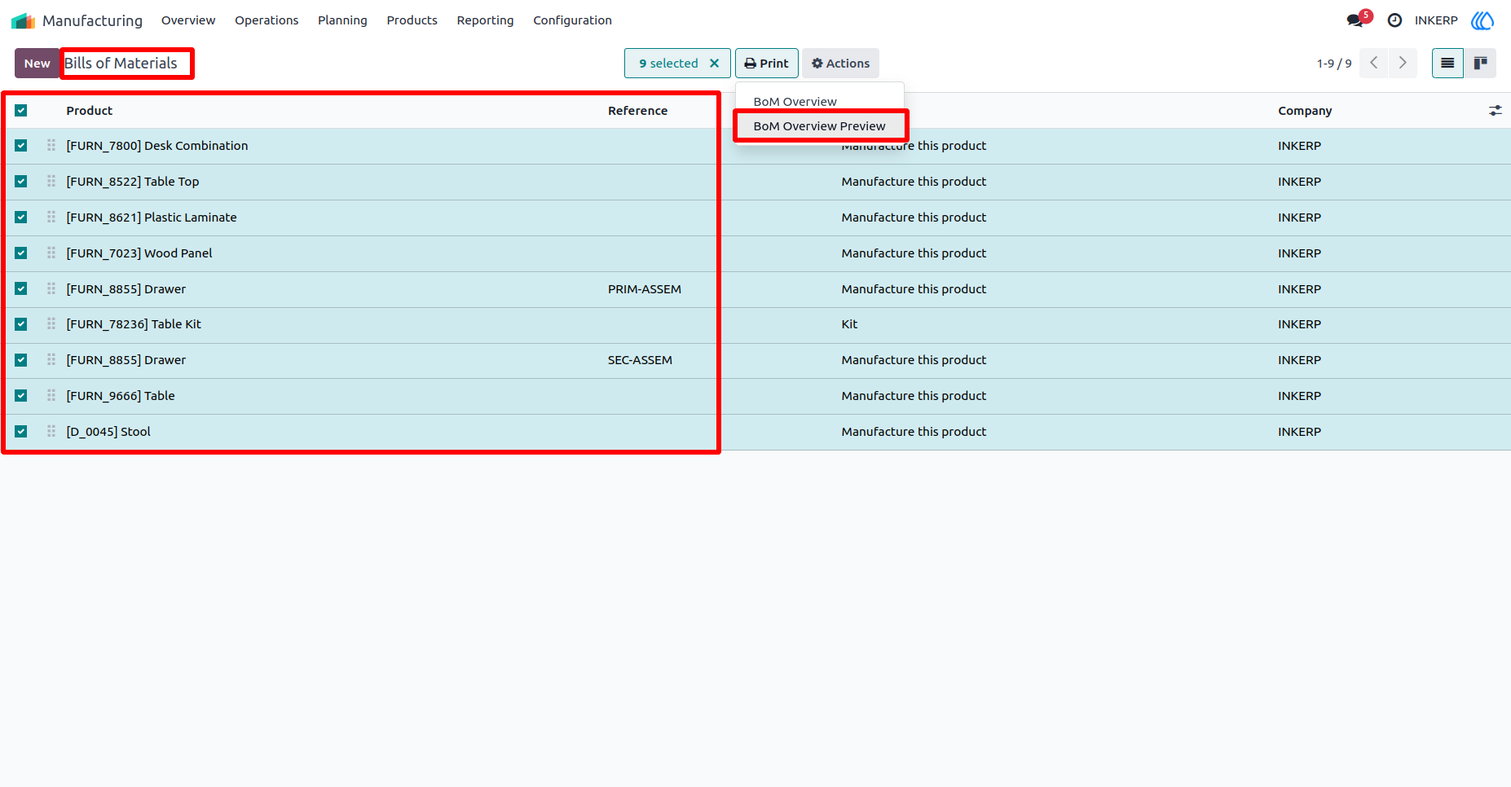Click drag handle for Plastic Laminate row
This screenshot has width=1511, height=787.
tap(51, 217)
